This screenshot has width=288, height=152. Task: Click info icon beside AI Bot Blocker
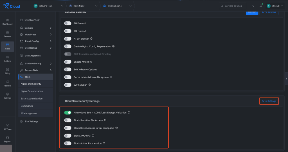pyautogui.click(x=91, y=39)
